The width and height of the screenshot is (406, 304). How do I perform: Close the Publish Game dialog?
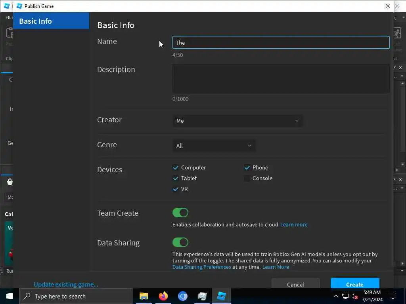(388, 6)
